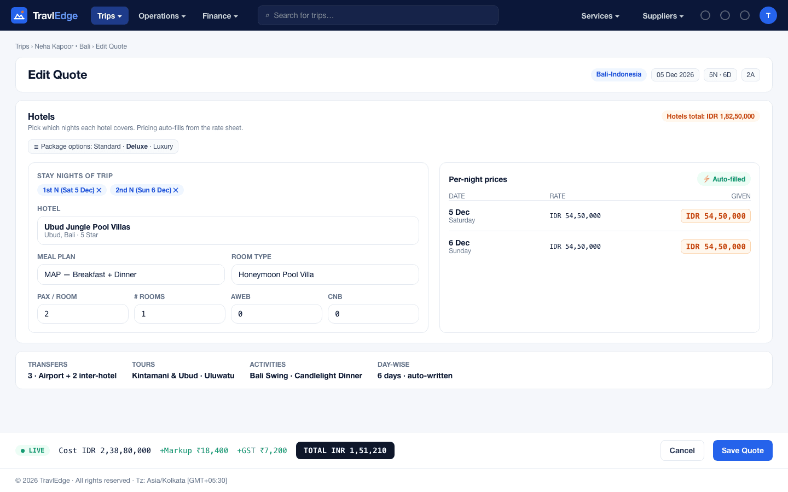Click the 5N · 6D duration chip
The height and width of the screenshot is (492, 788).
click(x=720, y=75)
